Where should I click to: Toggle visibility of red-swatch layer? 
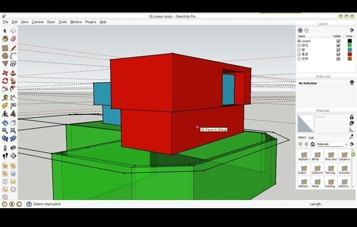pyautogui.click(x=338, y=55)
